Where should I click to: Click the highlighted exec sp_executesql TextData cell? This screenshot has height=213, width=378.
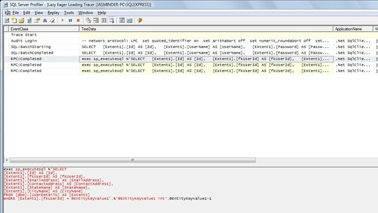(x=206, y=59)
